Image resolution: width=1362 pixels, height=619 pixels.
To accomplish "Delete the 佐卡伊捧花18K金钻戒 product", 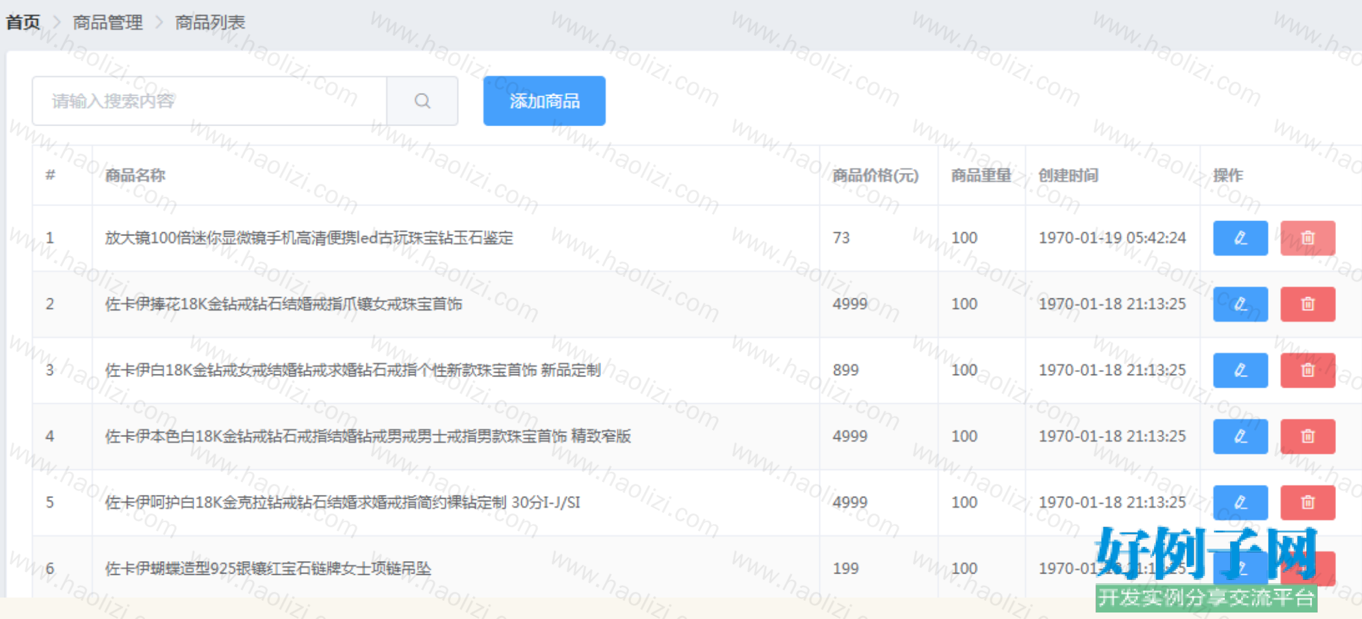I will pyautogui.click(x=1307, y=304).
